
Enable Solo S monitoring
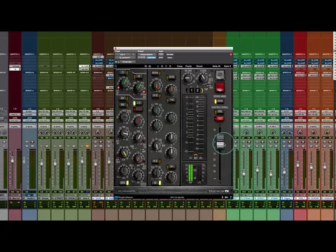coord(227,66)
